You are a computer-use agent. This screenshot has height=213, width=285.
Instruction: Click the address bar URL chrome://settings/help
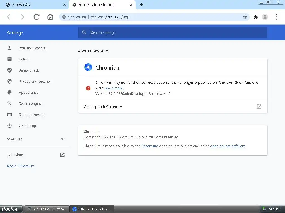[x=110, y=17]
